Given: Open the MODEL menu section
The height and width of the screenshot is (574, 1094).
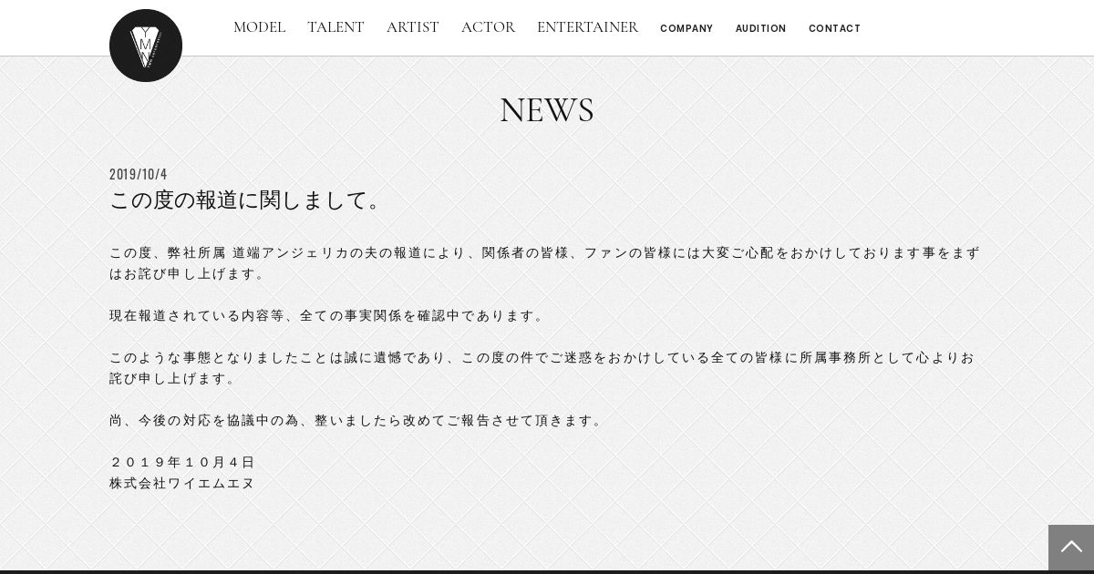Looking at the screenshot, I should tap(259, 27).
